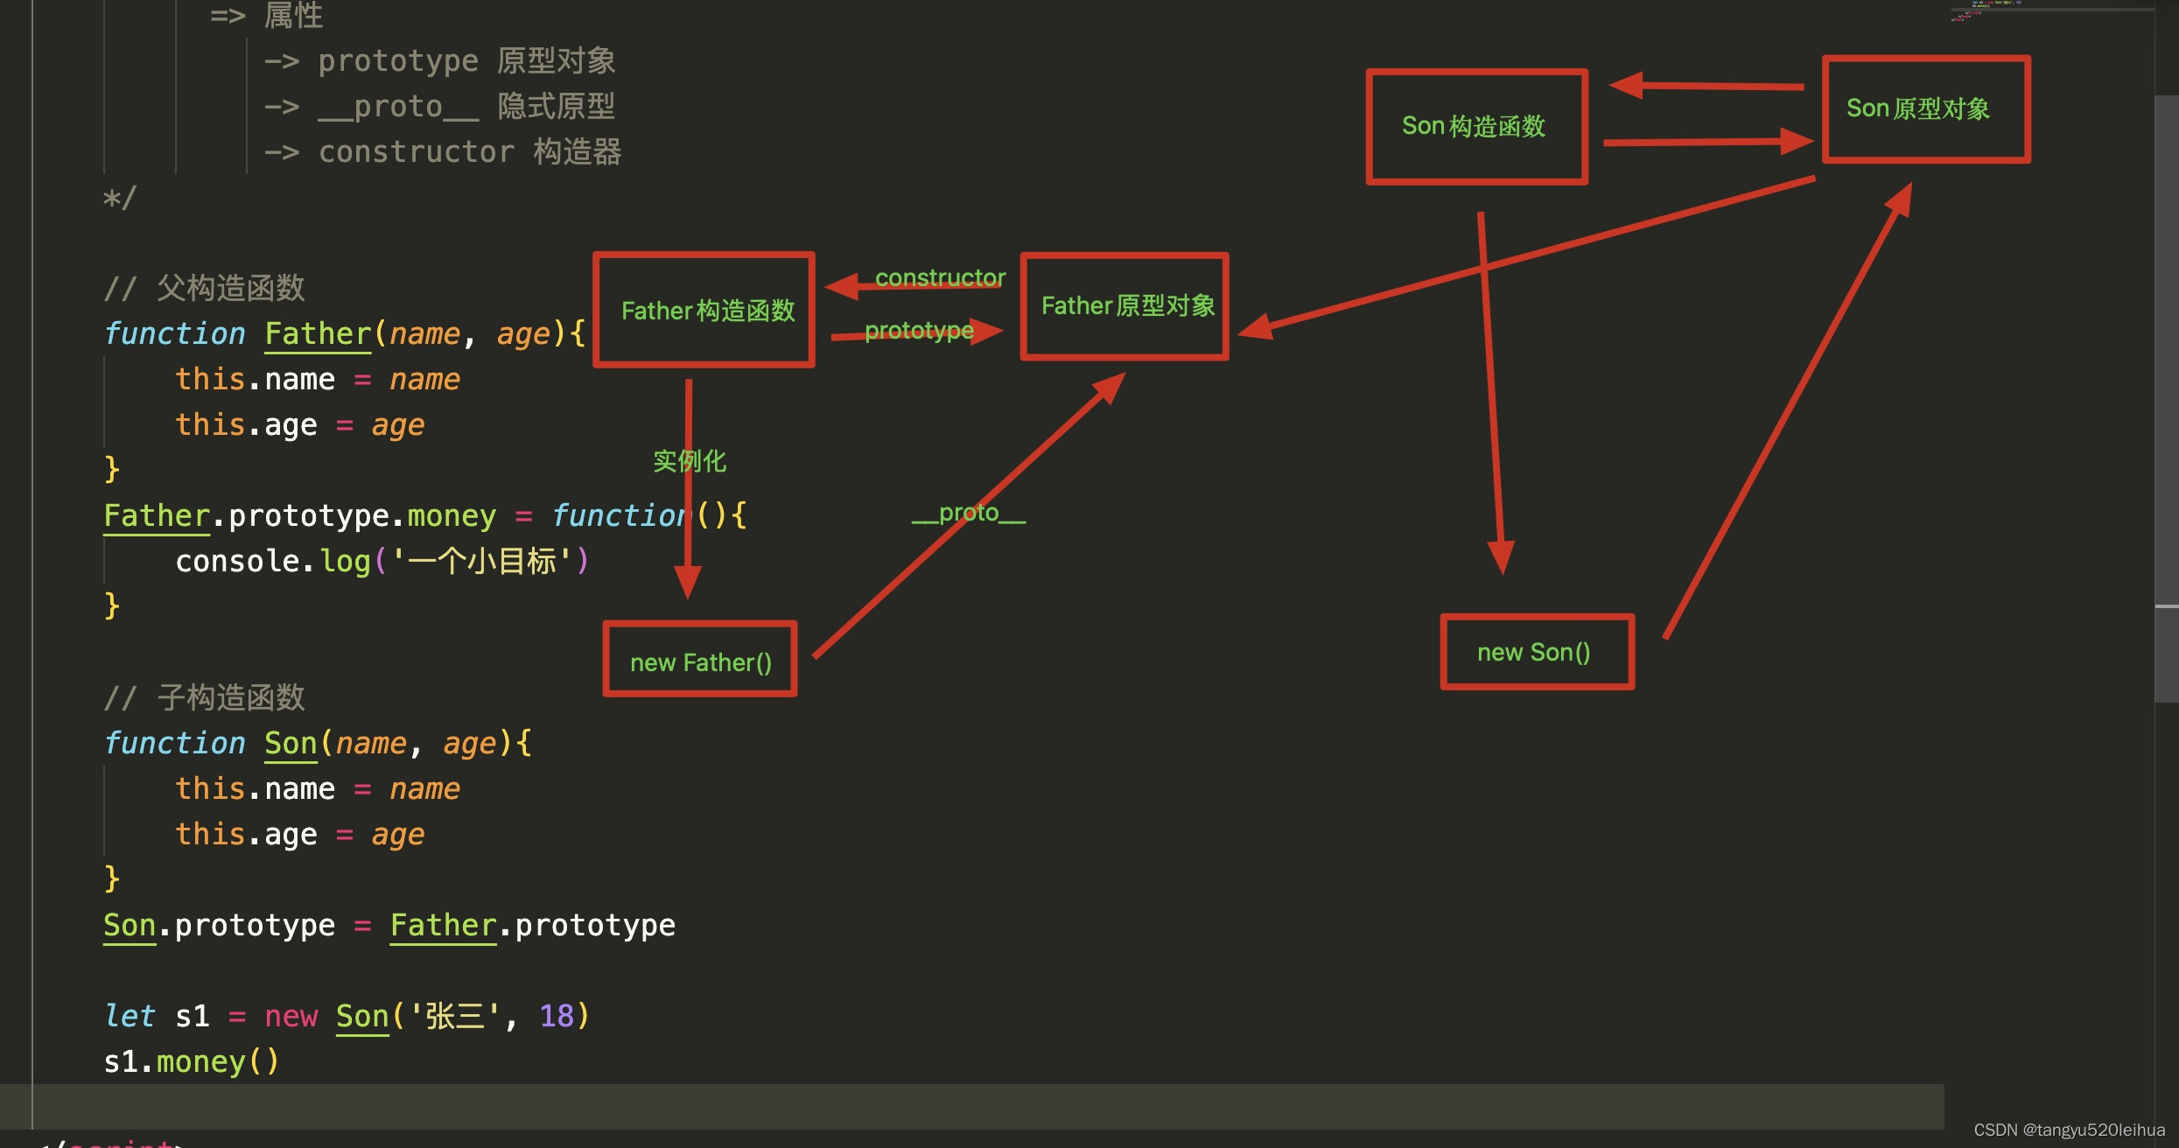2179x1148 pixels.
Task: Click the 'Son.prototype = Father.prototype' line
Action: point(389,925)
